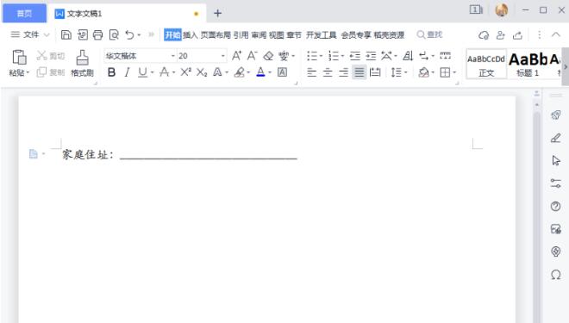Click the Omega symbol icon in sidebar

pyautogui.click(x=555, y=275)
